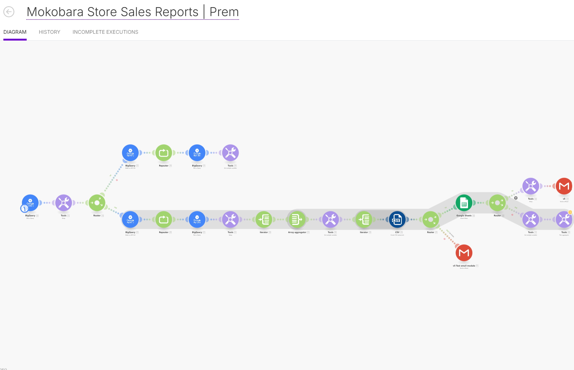Open the v5 Test email module Gmail node
This screenshot has height=370, width=574.
[464, 253]
